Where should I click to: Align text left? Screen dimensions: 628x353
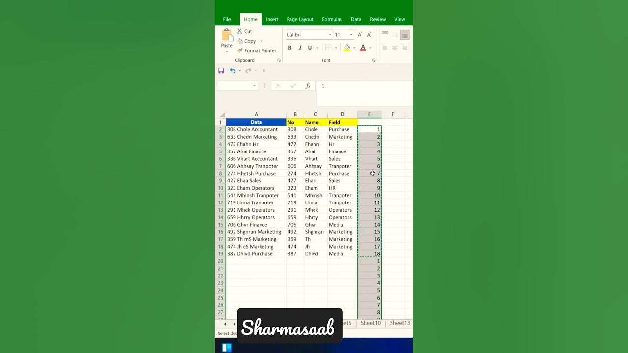[385, 48]
